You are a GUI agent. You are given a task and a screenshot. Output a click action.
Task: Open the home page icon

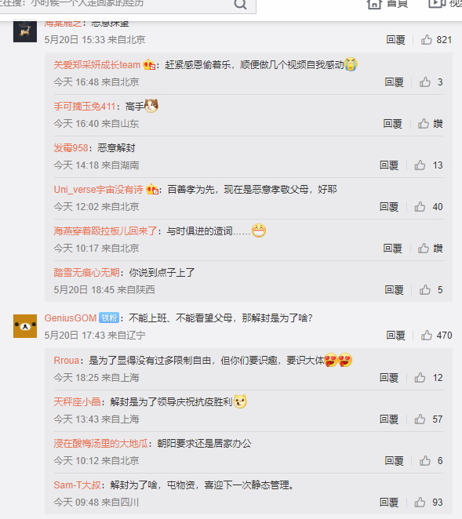pos(374,4)
